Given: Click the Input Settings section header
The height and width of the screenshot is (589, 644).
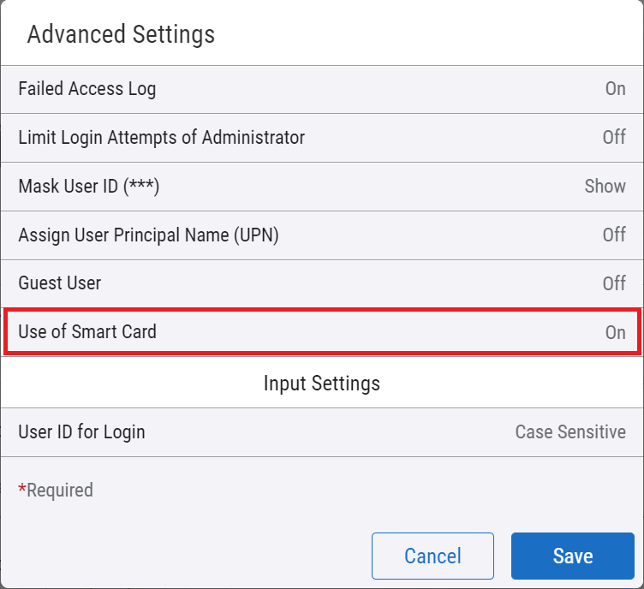Looking at the screenshot, I should pyautogui.click(x=321, y=384).
